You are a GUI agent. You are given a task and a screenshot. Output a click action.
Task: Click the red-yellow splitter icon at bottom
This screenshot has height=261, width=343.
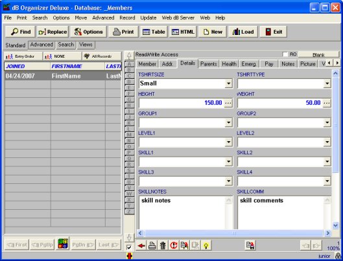[130, 256]
